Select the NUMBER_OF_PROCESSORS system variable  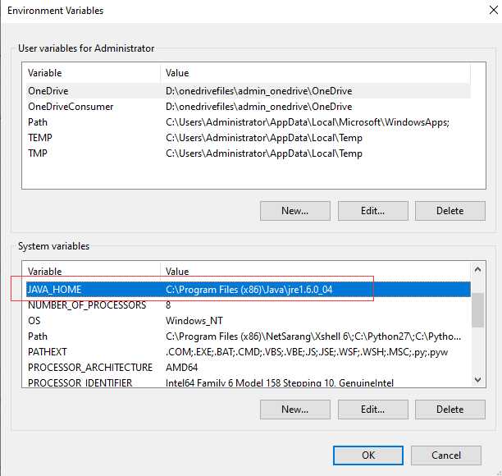point(87,305)
